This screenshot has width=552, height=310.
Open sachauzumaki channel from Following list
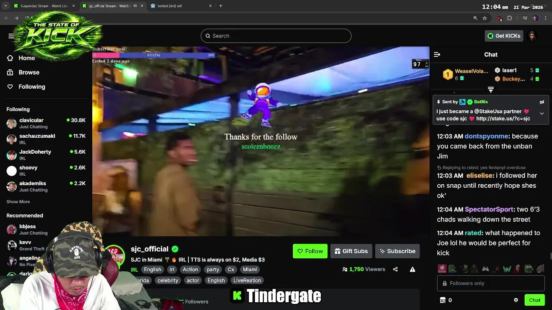click(46, 139)
